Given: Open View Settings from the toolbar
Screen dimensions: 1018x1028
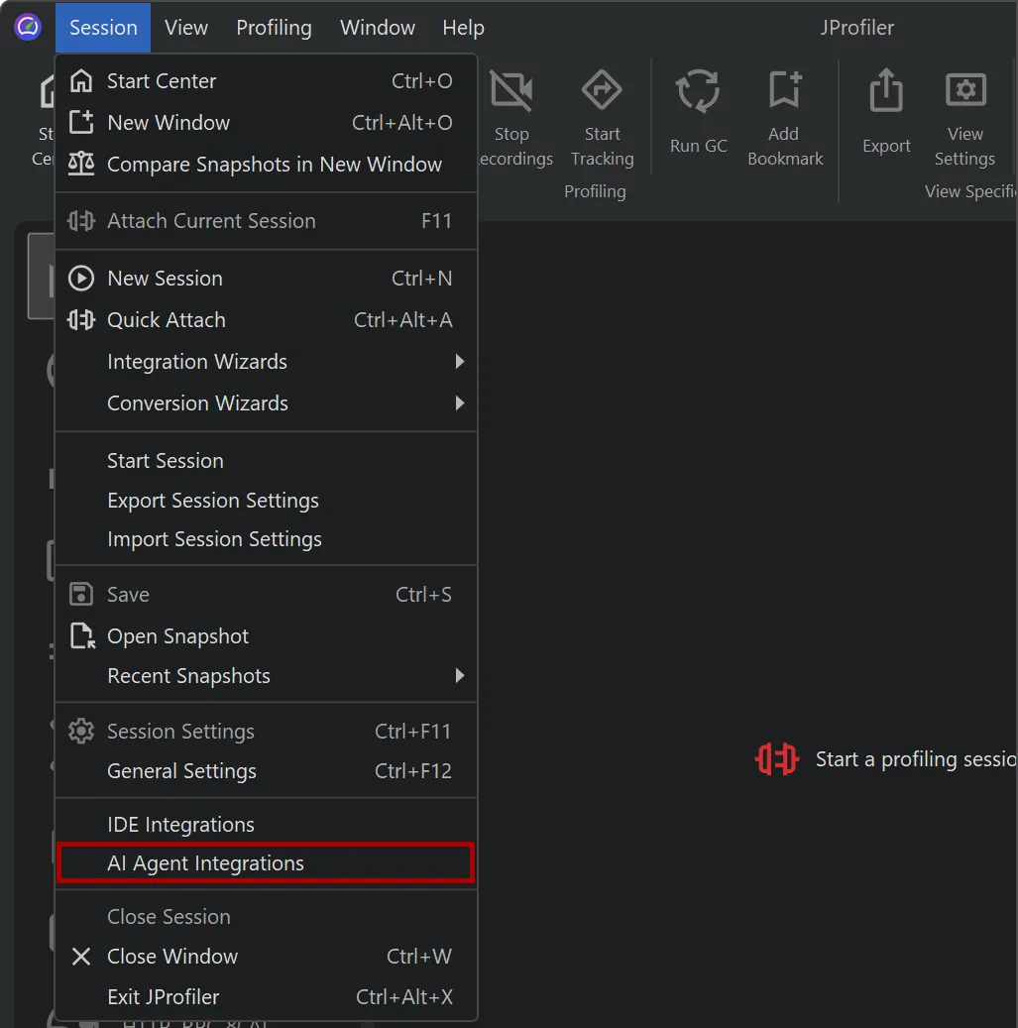Looking at the screenshot, I should [964, 89].
